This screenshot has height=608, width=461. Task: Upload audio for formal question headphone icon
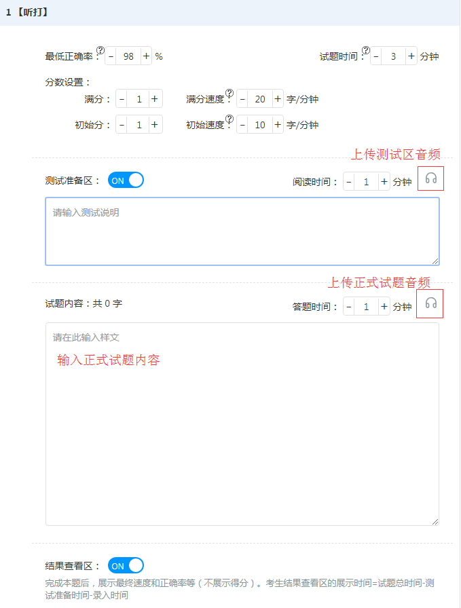click(430, 303)
